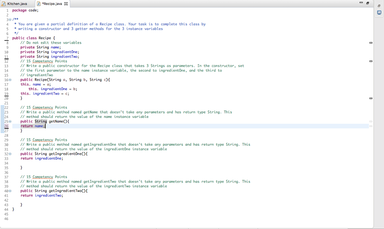384x229 pixels.
Task: Toggle the getIngredientTwo method fold marker
Action: [10, 191]
